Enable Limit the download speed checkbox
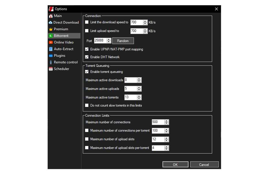Viewport: 269px width, 176px height. click(87, 22)
